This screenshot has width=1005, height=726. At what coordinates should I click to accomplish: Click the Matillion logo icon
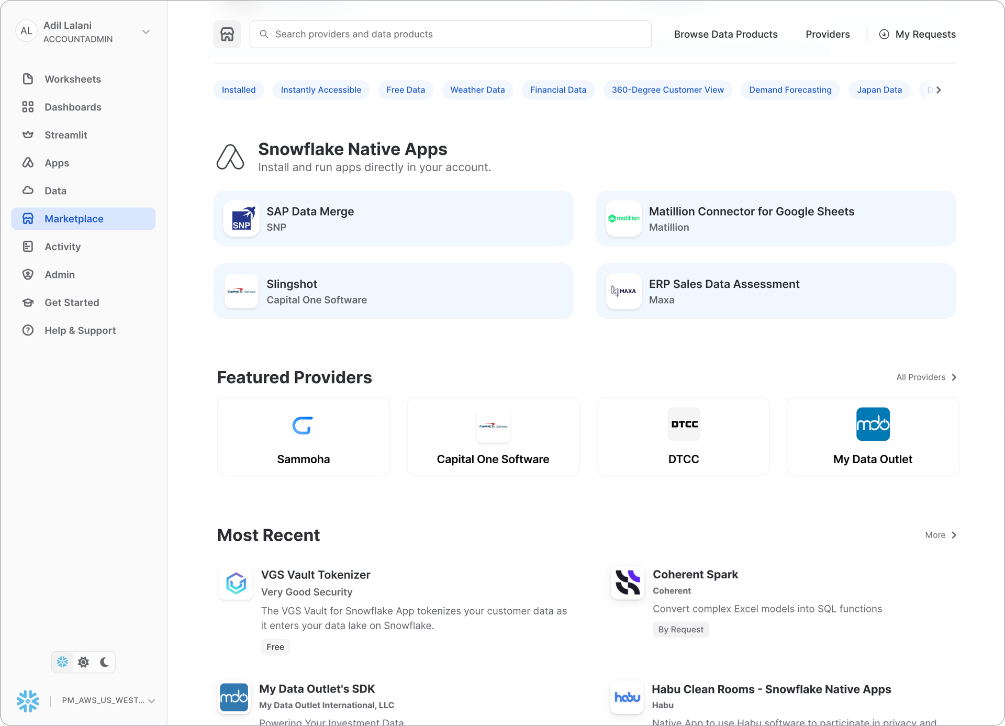pos(624,219)
